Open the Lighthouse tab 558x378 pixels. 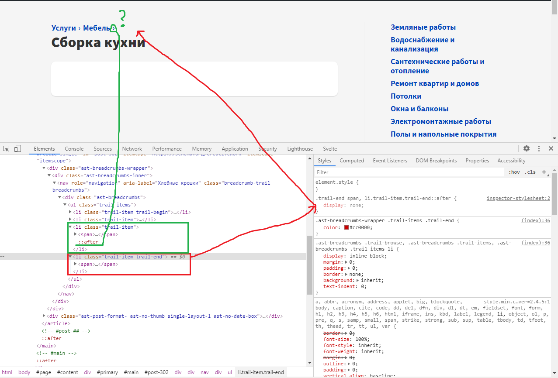point(300,148)
